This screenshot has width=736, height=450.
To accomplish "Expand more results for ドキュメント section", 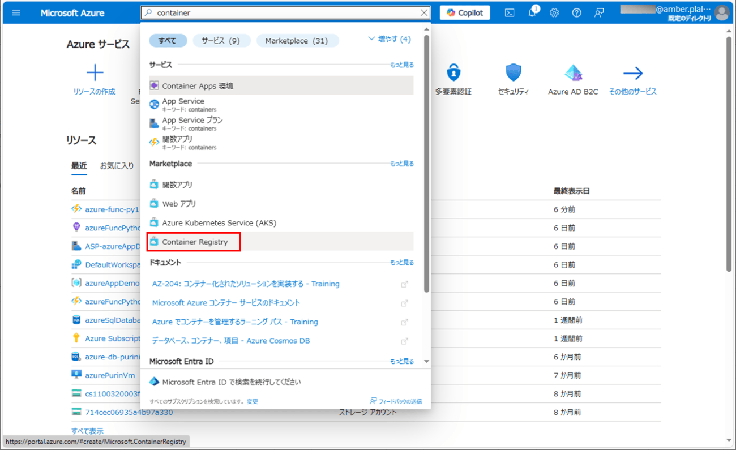I will coord(401,263).
